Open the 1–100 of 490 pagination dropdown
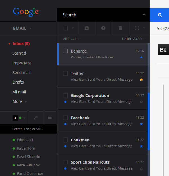The height and width of the screenshot is (176, 169). pos(133,39)
